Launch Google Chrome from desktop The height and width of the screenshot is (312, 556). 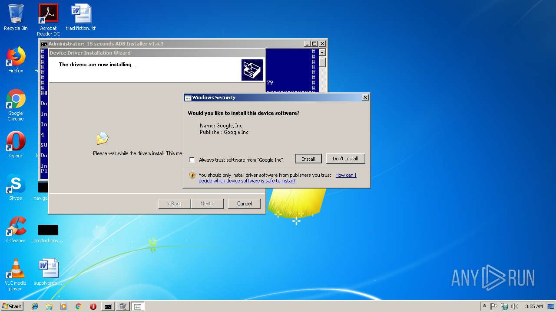coord(16,105)
